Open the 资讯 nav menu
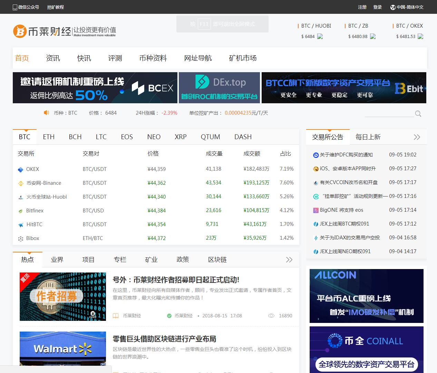The width and height of the screenshot is (437, 373). click(53, 58)
